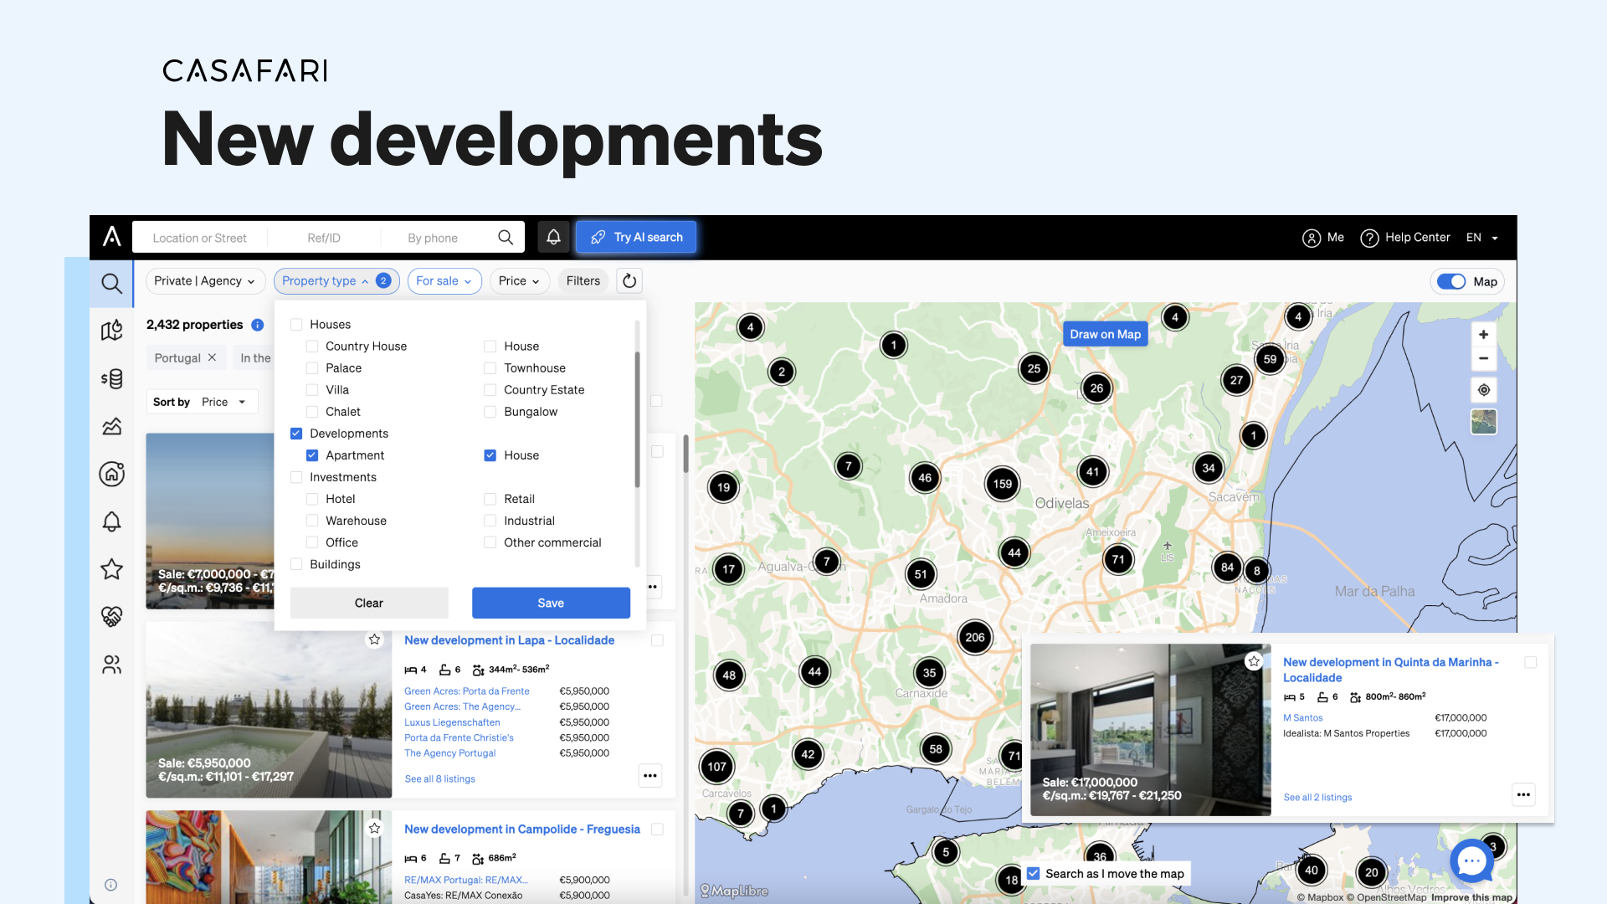Check the Country House checkbox

pyautogui.click(x=312, y=347)
